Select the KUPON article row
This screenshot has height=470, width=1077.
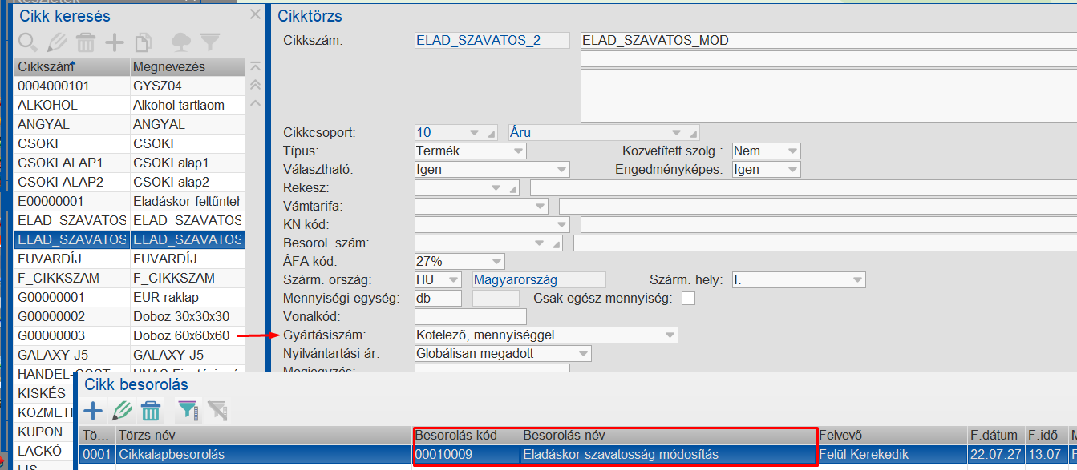pyautogui.click(x=45, y=432)
